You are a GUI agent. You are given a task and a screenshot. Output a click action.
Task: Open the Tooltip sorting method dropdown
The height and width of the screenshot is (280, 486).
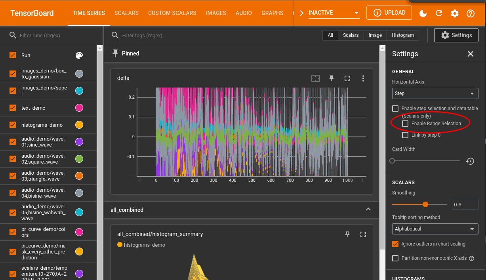click(435, 229)
